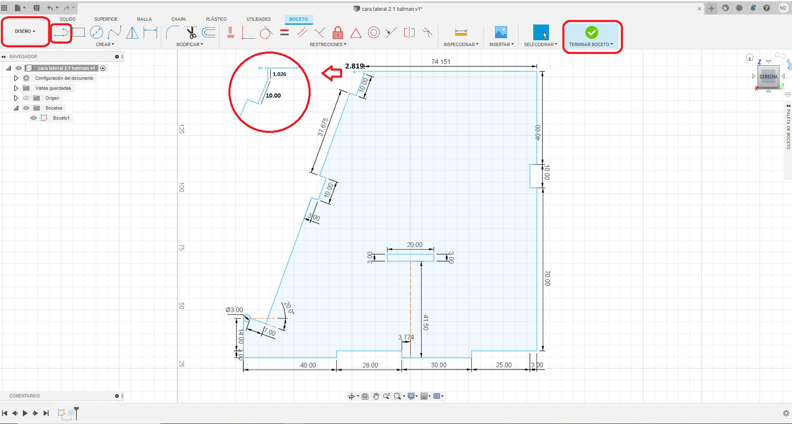Screen dimensions: 792x424
Task: Click the DERECHA face of the ViewCube
Action: (x=768, y=77)
